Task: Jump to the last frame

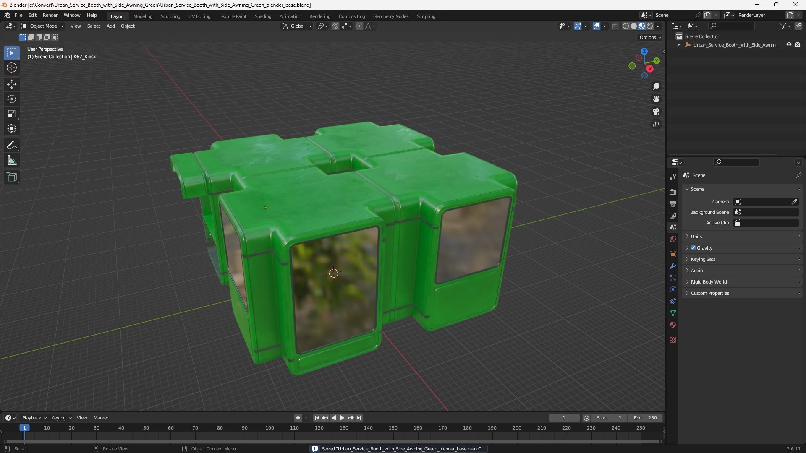Action: point(359,418)
